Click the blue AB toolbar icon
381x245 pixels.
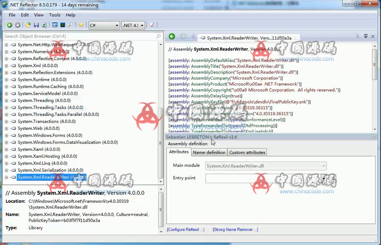tap(55, 25)
